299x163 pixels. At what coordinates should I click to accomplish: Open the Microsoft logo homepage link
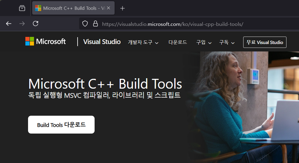[x=46, y=41]
